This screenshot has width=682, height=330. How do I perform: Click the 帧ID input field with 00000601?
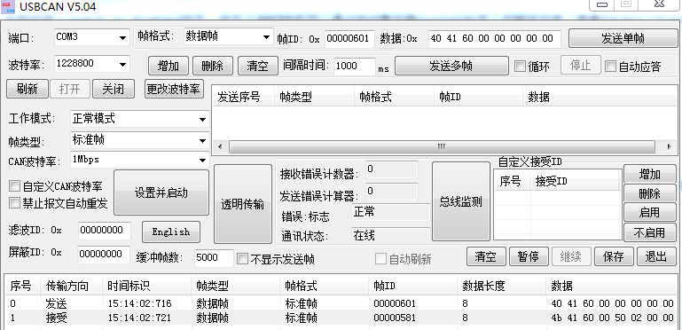(349, 39)
